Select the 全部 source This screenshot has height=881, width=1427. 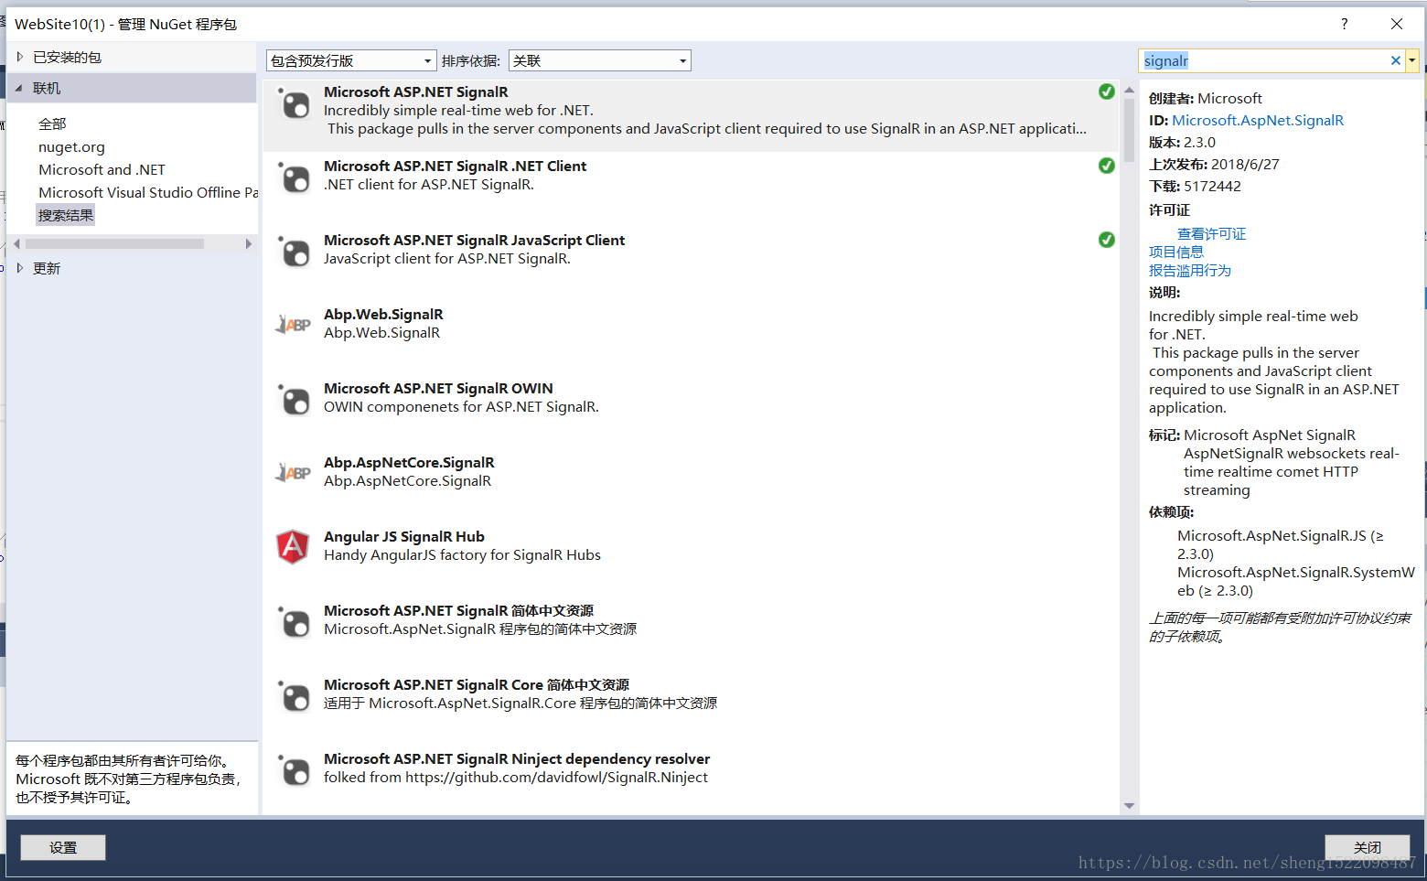click(52, 124)
